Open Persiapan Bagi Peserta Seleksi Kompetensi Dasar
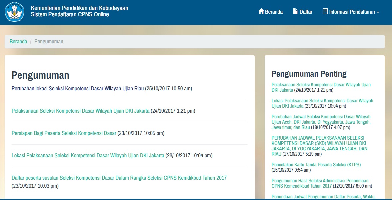This screenshot has height=200, width=392. pos(64,133)
